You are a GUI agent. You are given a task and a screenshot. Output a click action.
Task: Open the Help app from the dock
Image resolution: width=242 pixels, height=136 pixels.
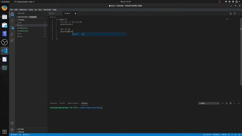[5, 34]
